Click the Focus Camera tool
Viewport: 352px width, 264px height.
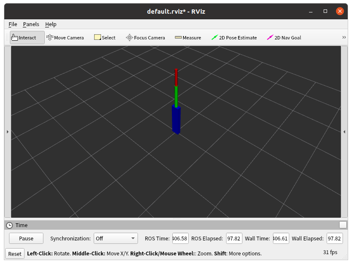click(x=145, y=38)
